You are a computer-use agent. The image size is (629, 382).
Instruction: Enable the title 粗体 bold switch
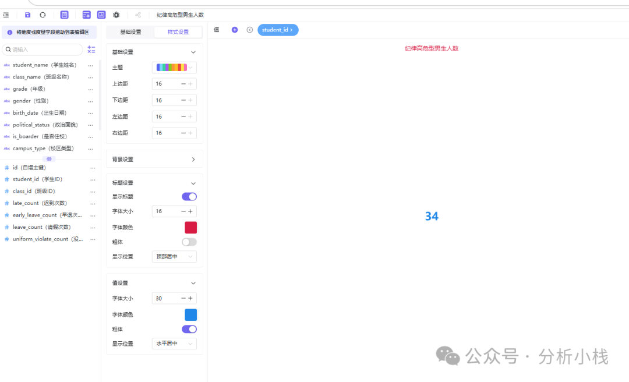pyautogui.click(x=189, y=242)
